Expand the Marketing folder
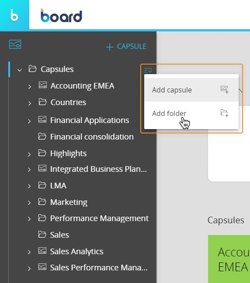250x283 pixels. (x=29, y=203)
